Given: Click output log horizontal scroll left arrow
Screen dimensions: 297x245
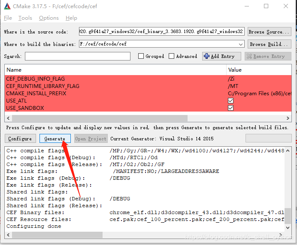Looking at the screenshot, I should point(8,235).
